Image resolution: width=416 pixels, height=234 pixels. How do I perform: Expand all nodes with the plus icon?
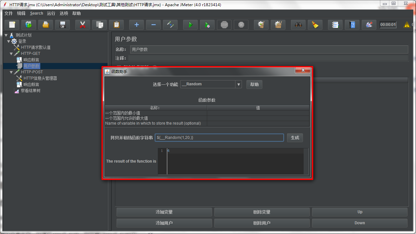tap(137, 25)
